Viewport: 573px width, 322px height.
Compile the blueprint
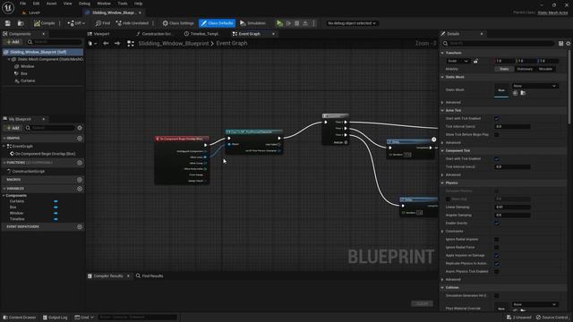click(44, 23)
